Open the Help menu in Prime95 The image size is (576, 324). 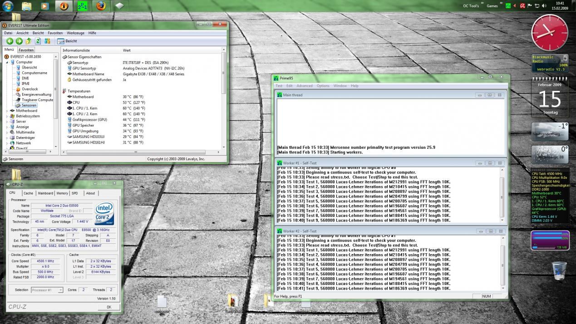tap(354, 86)
